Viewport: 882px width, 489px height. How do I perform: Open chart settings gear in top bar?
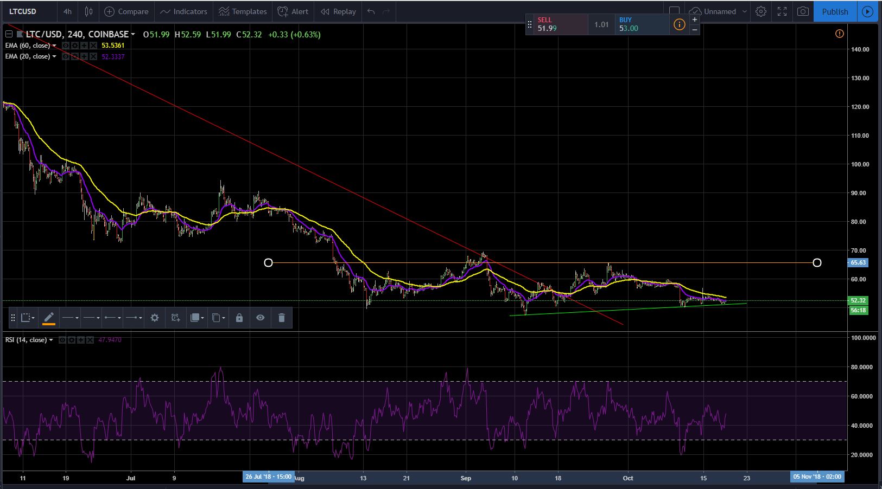click(x=761, y=11)
